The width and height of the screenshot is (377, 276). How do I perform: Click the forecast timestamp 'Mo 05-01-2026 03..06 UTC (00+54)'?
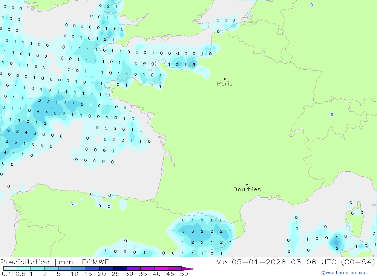point(296,262)
